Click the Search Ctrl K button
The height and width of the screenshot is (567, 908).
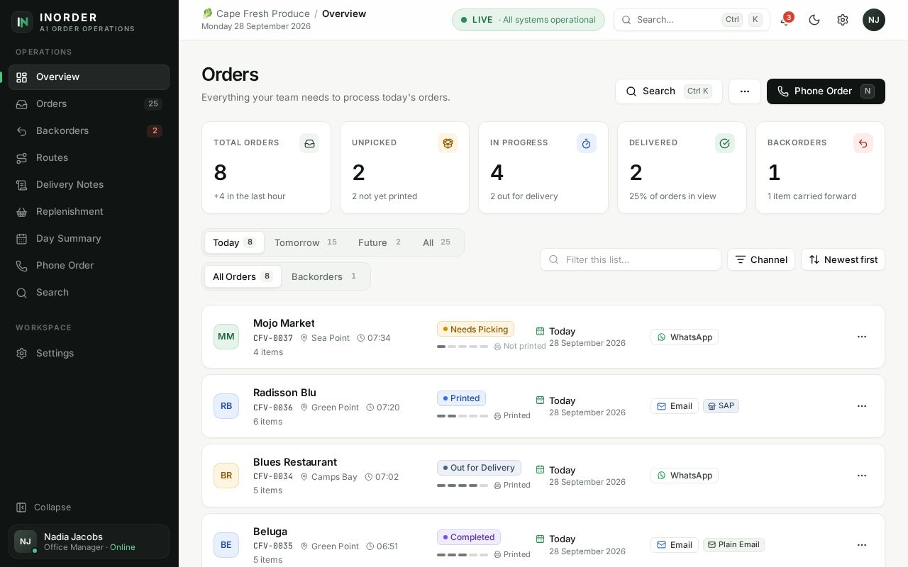pos(669,91)
